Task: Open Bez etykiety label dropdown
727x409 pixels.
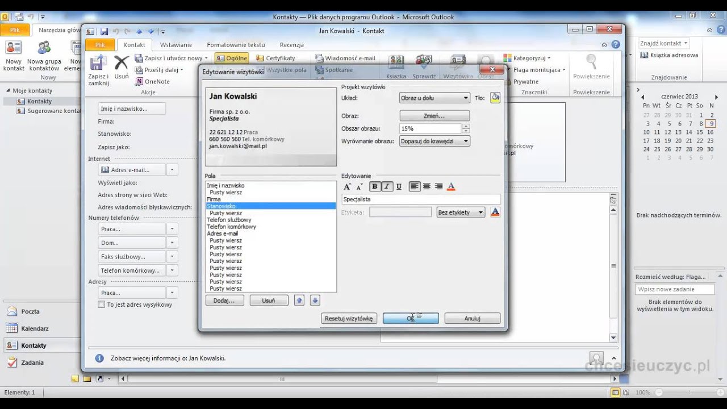Action: 460,212
